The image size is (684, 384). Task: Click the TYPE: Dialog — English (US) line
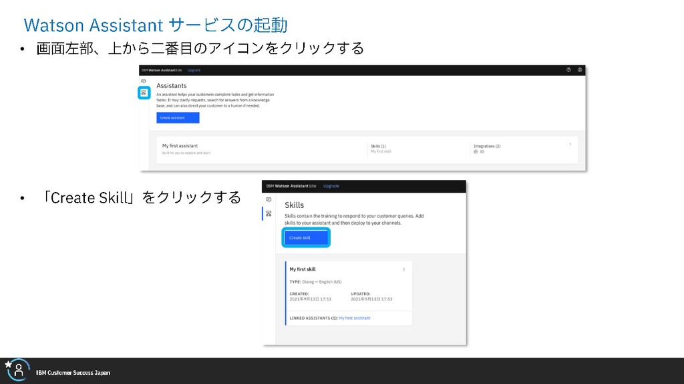pyautogui.click(x=315, y=282)
